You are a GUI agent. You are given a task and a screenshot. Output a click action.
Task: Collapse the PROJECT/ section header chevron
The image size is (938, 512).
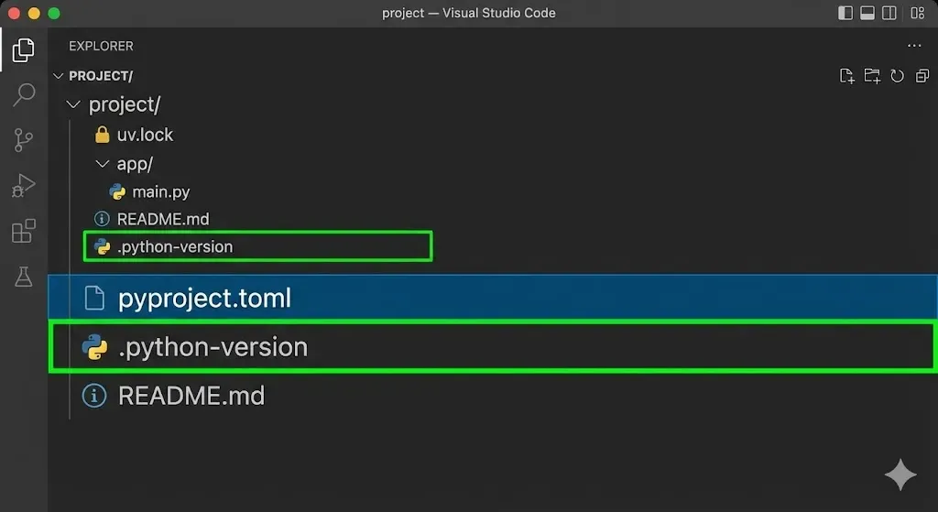60,76
